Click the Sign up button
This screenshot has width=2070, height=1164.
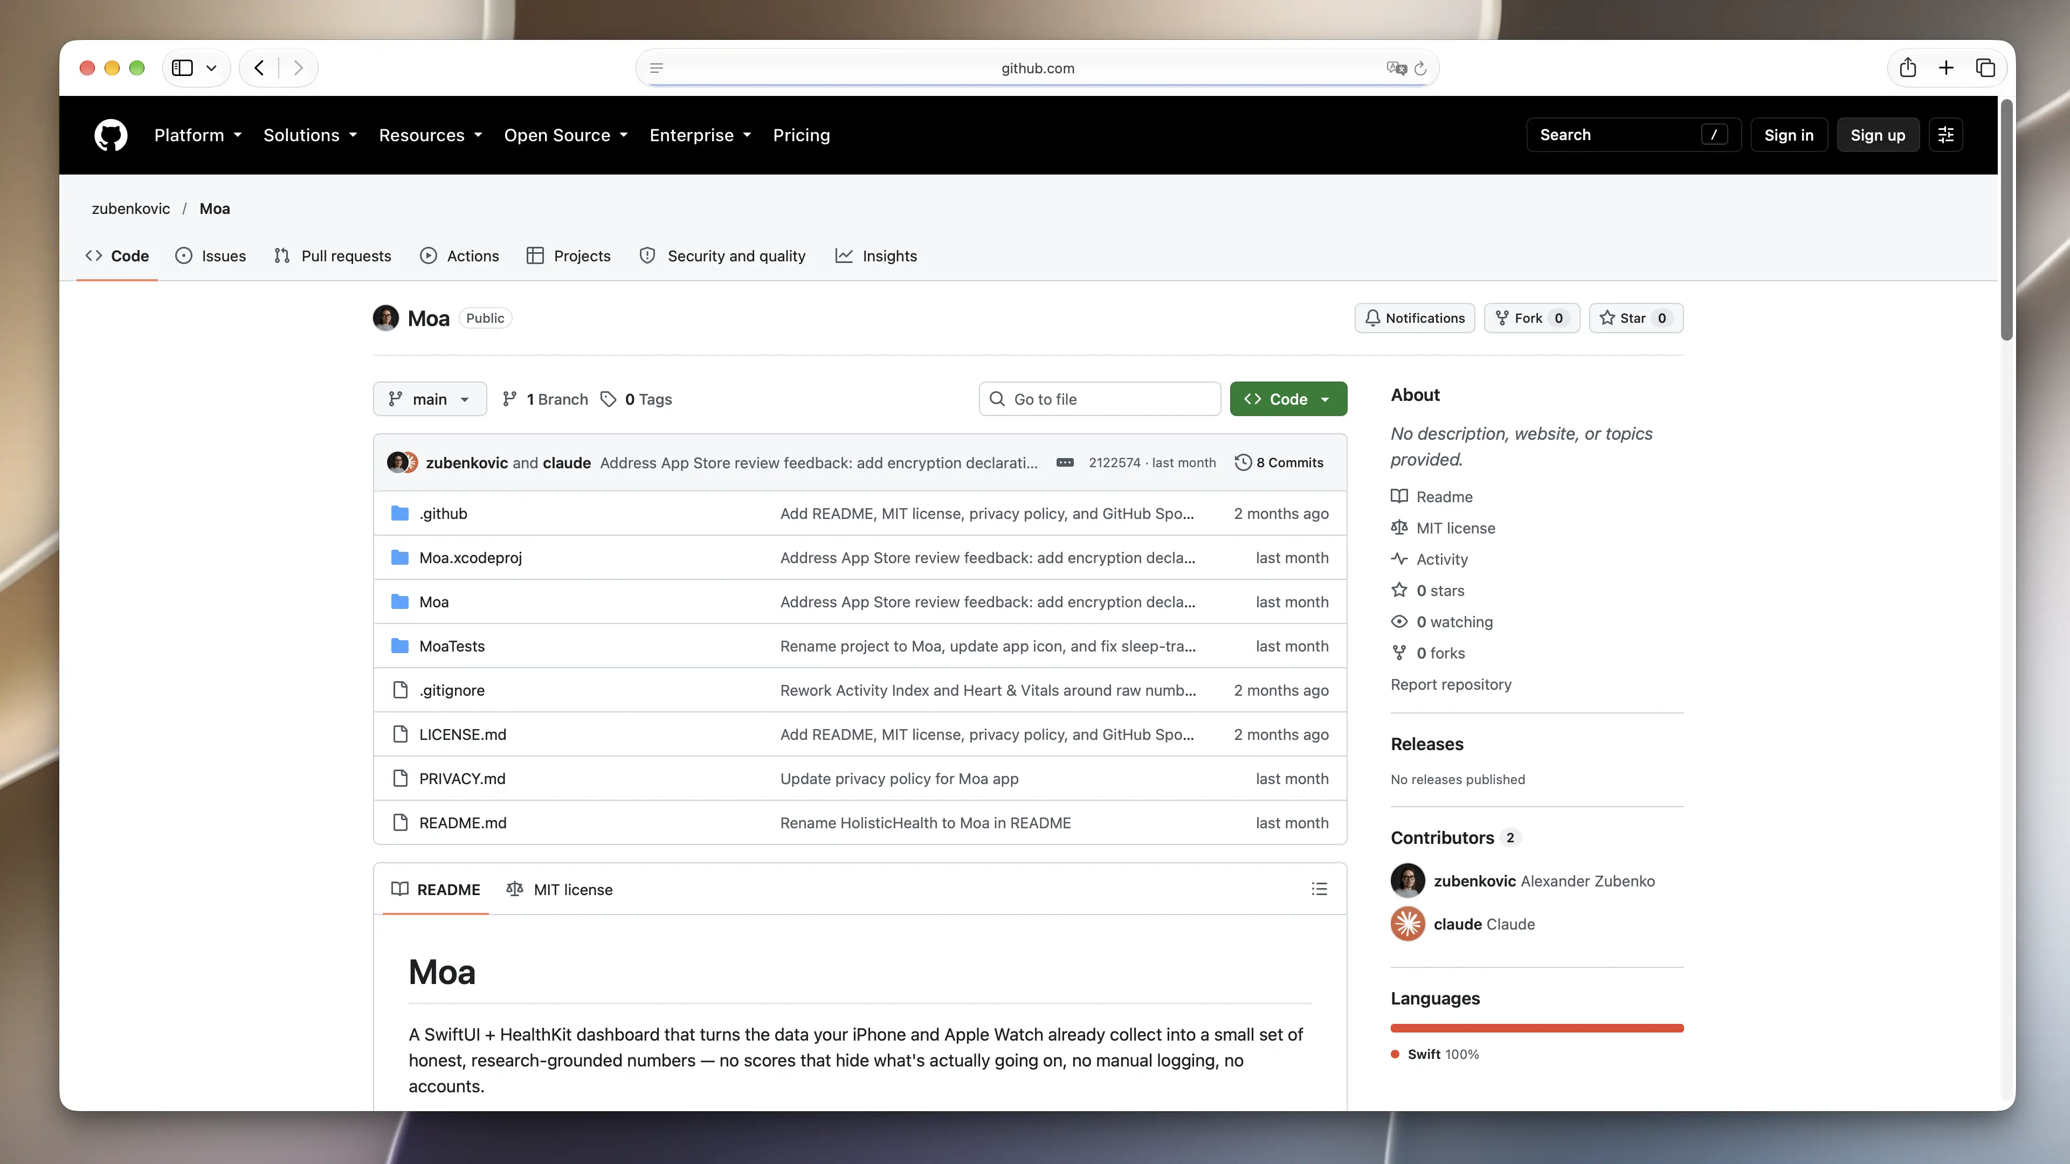(x=1878, y=135)
